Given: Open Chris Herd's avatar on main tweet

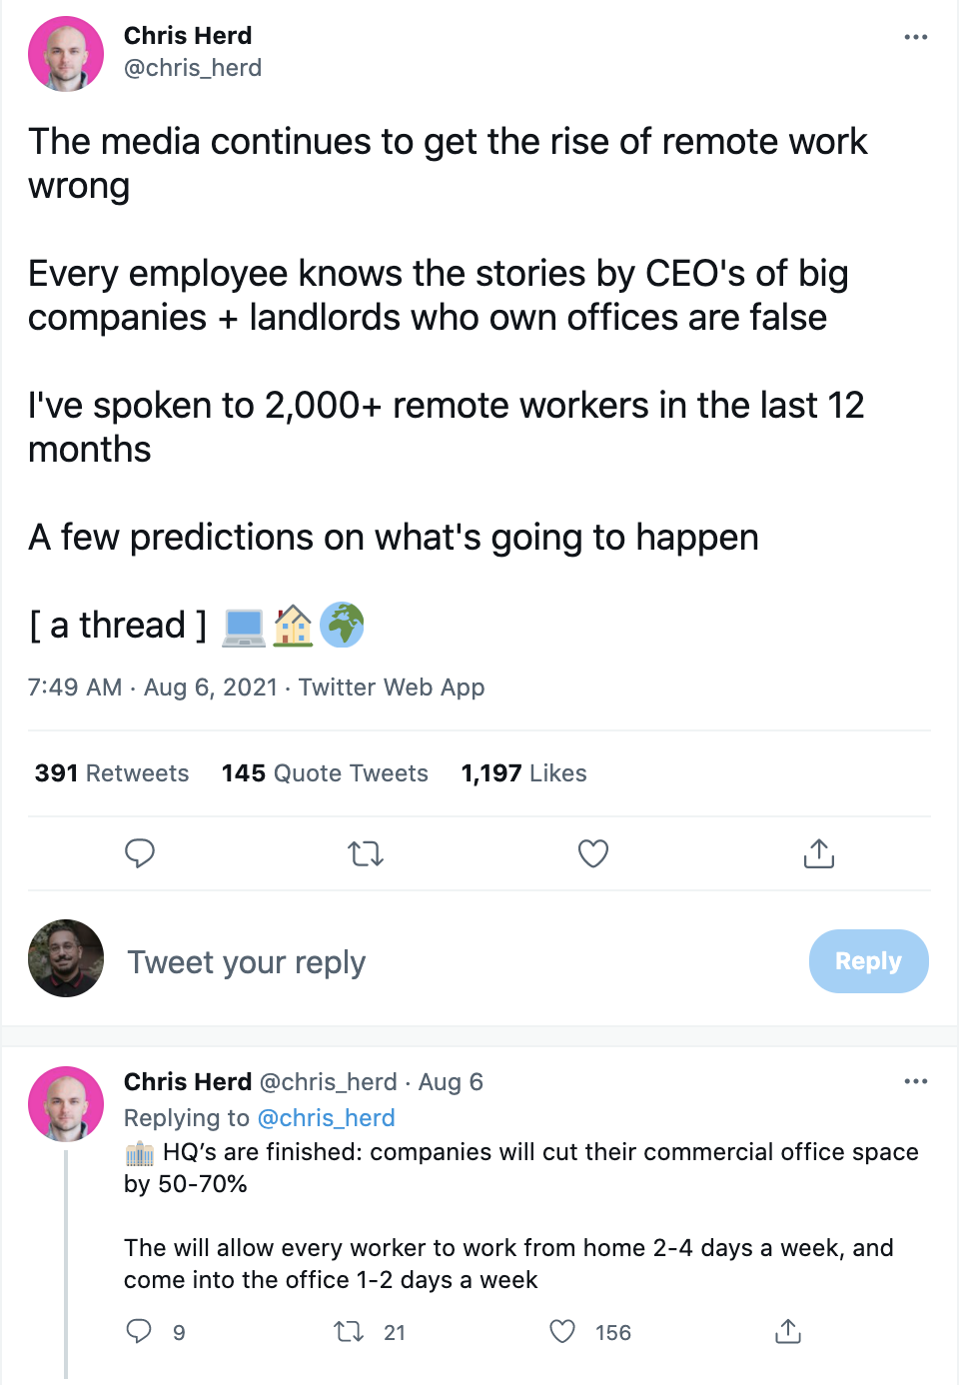Looking at the screenshot, I should point(66,54).
